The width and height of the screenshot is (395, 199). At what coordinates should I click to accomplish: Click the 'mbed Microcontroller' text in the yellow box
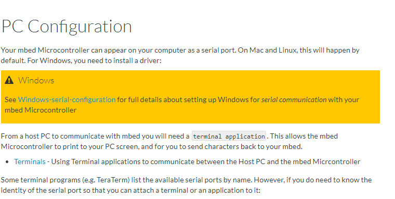tap(41, 110)
